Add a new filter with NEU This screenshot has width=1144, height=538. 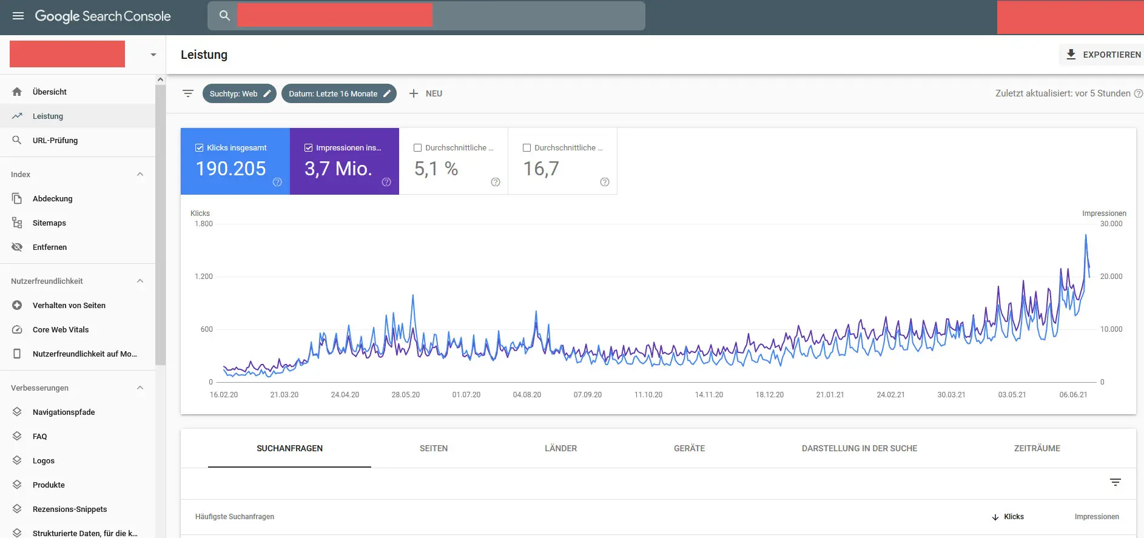click(426, 93)
